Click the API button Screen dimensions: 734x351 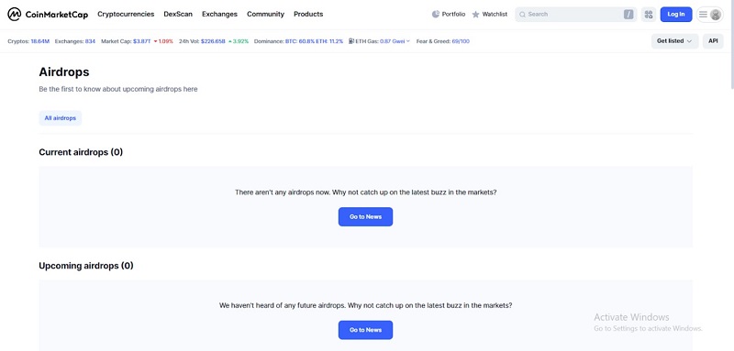pyautogui.click(x=713, y=41)
